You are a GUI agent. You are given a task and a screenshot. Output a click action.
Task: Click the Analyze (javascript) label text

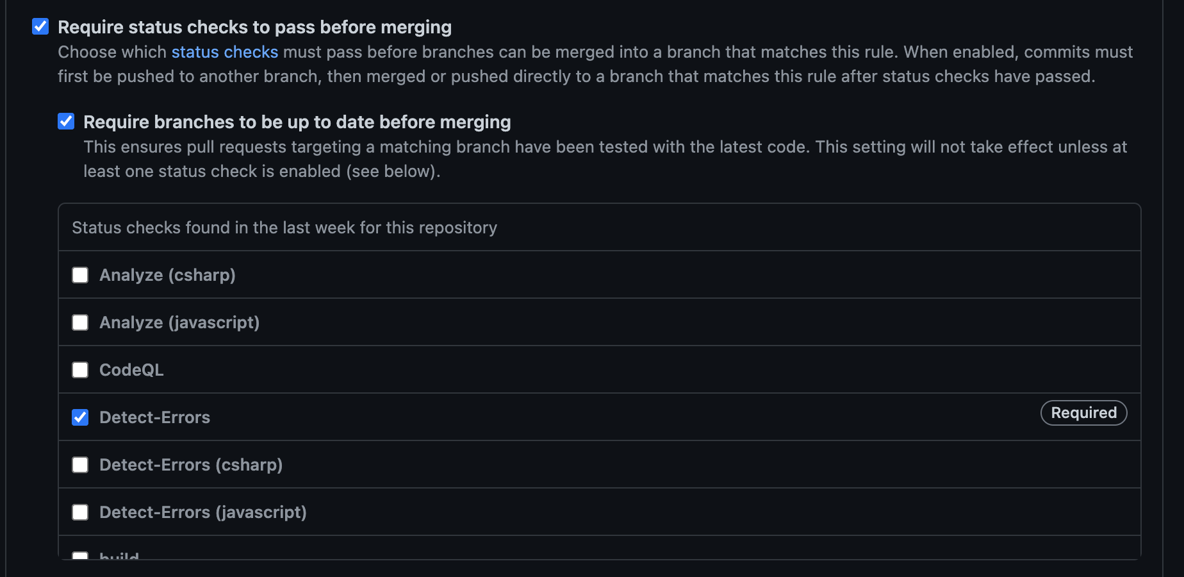coord(179,322)
